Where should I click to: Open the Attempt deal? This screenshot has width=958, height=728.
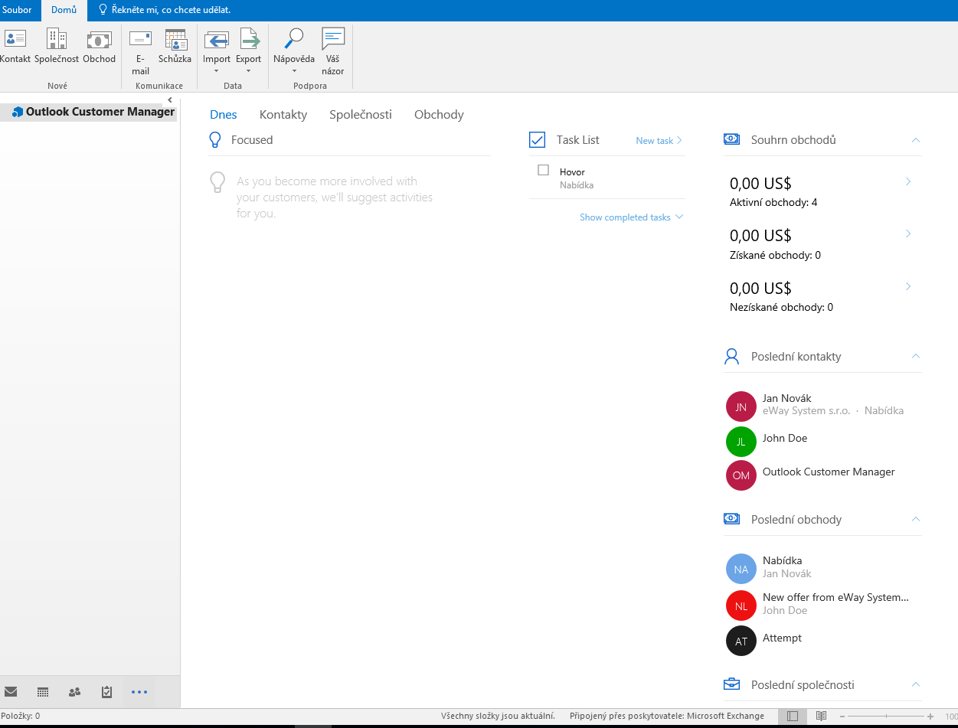[782, 638]
